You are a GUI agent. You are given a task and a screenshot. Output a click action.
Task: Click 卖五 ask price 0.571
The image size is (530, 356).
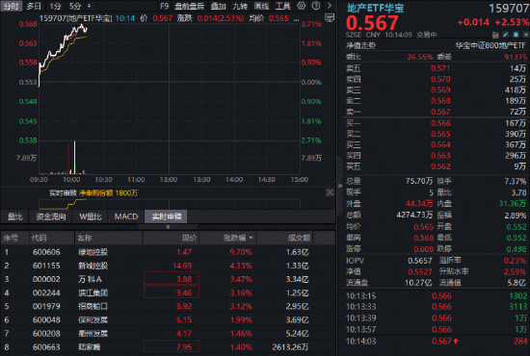(x=440, y=68)
